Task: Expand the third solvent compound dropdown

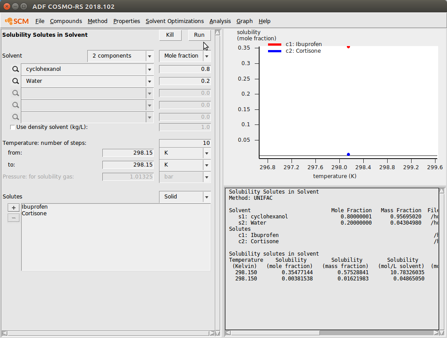Action: (x=149, y=93)
